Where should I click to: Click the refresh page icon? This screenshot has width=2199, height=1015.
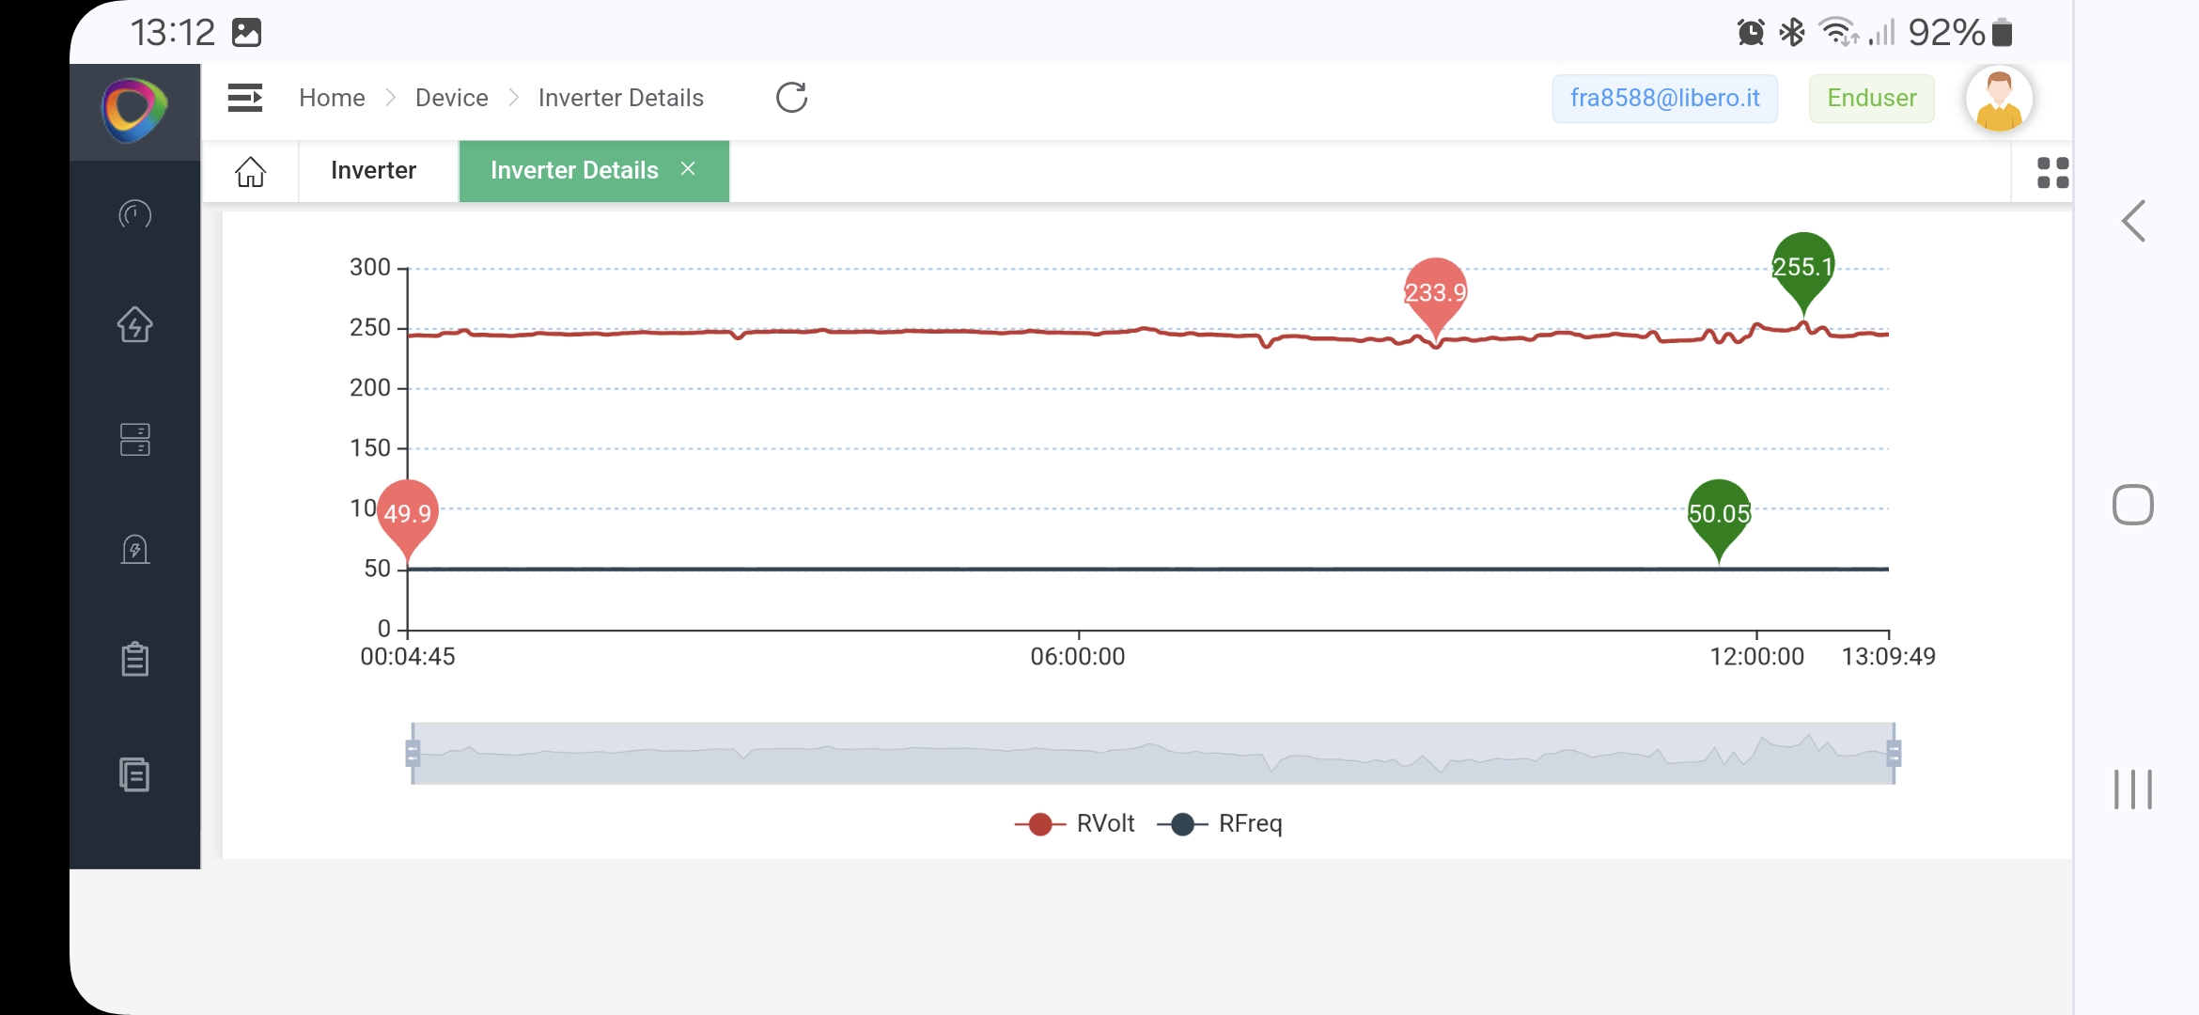[x=791, y=98]
